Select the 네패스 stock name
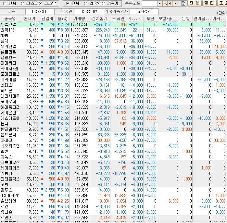This screenshot has height=223, width=227. [x=6, y=85]
